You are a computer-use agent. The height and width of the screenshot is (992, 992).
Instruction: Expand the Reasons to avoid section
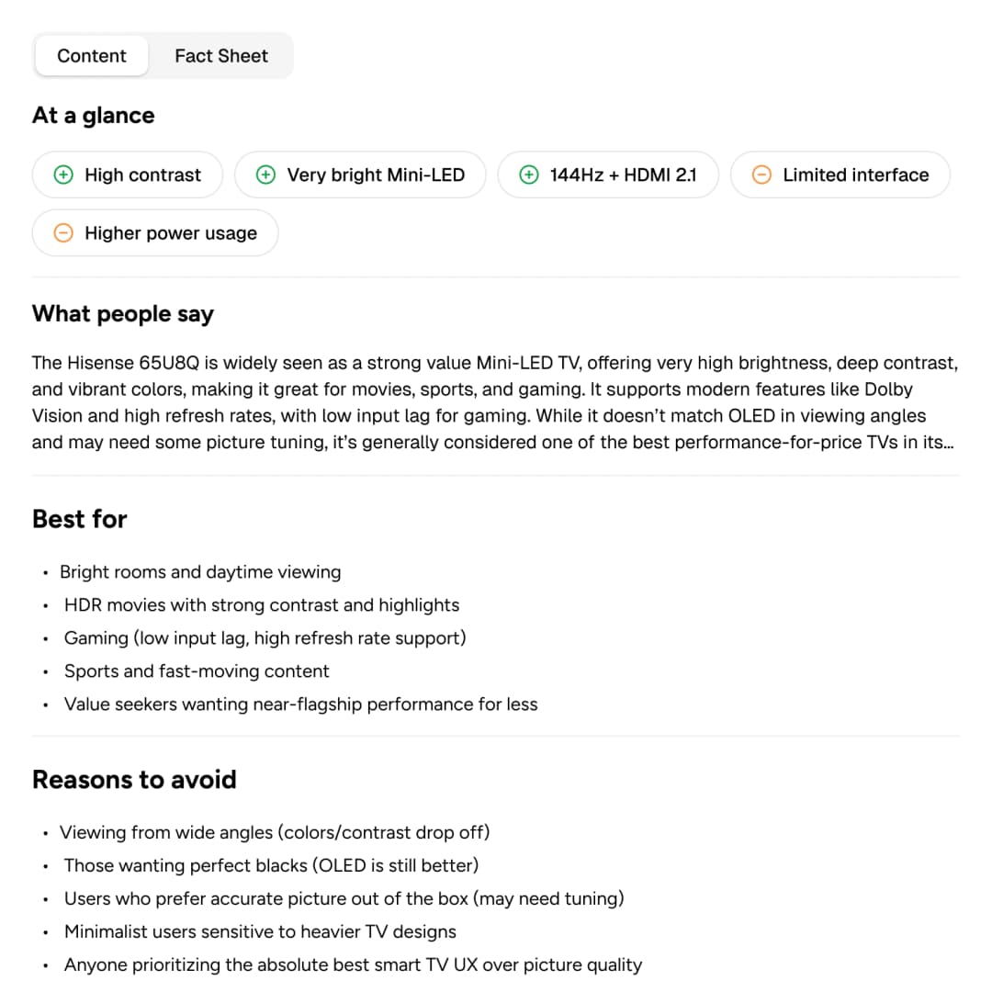click(133, 779)
